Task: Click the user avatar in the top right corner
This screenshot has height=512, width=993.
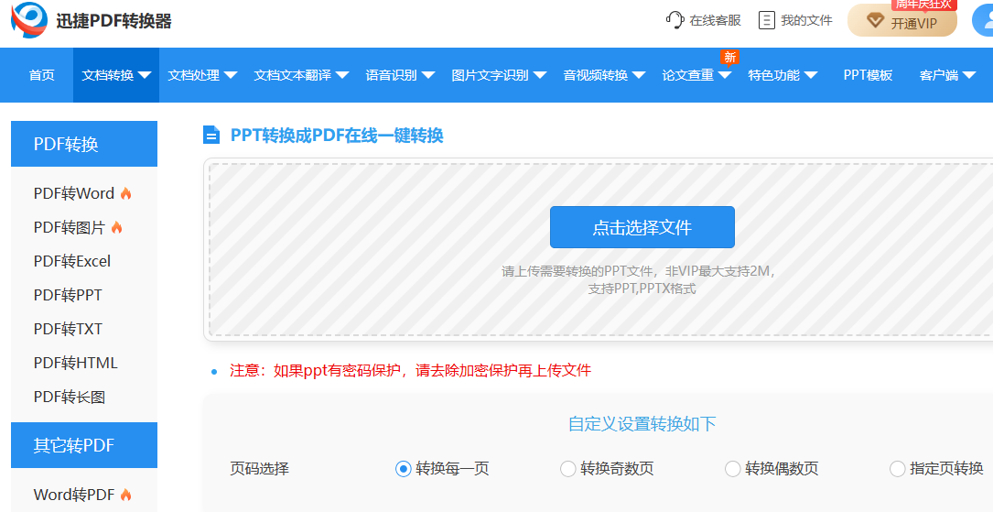Action: click(985, 20)
